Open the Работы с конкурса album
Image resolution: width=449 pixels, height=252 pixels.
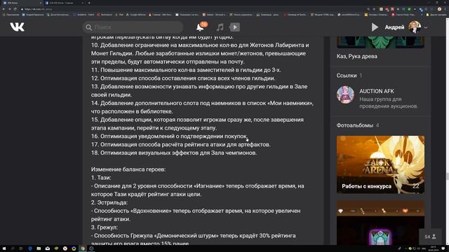[380, 164]
